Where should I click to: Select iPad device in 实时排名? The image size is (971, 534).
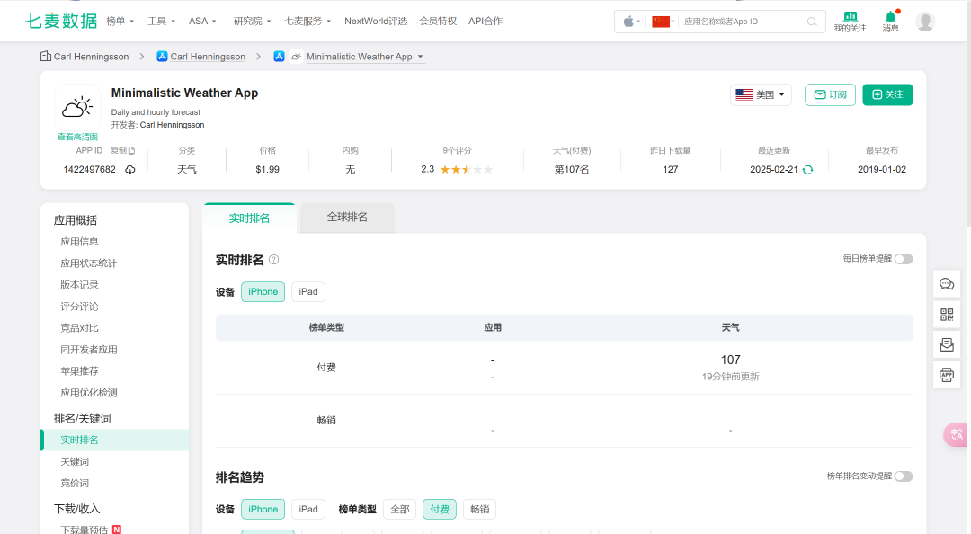point(308,292)
